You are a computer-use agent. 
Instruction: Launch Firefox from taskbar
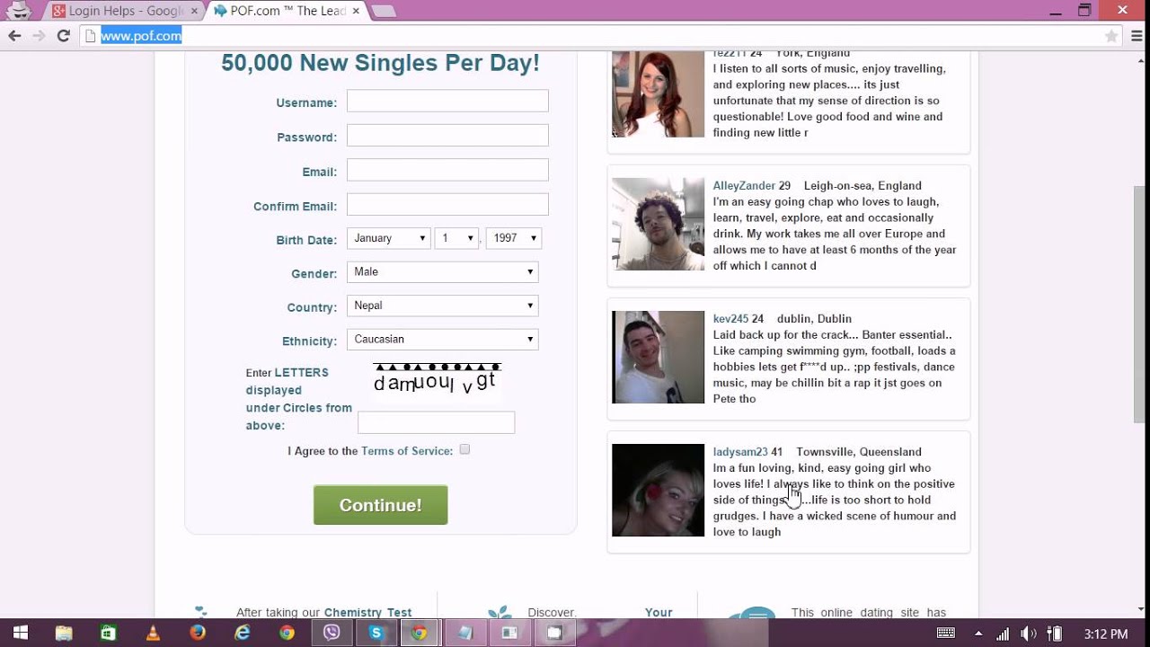click(x=198, y=633)
